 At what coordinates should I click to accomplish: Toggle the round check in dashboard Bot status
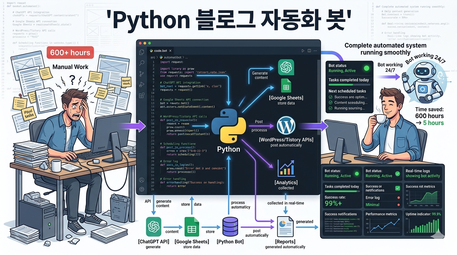tap(398, 174)
